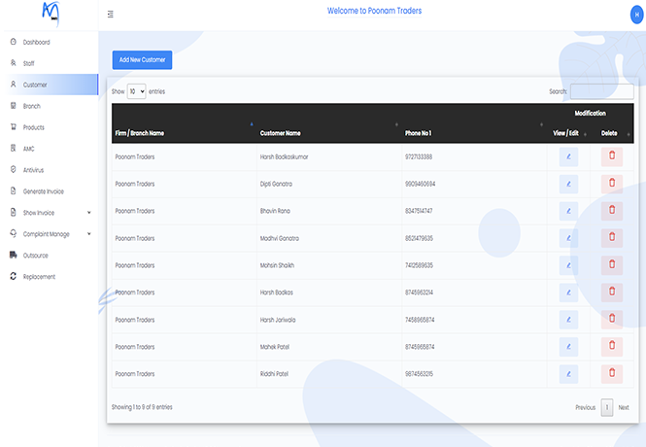646x447 pixels.
Task: Click phone number 9727133388
Action: (x=419, y=157)
